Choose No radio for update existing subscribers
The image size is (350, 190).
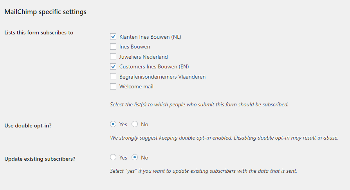135,157
